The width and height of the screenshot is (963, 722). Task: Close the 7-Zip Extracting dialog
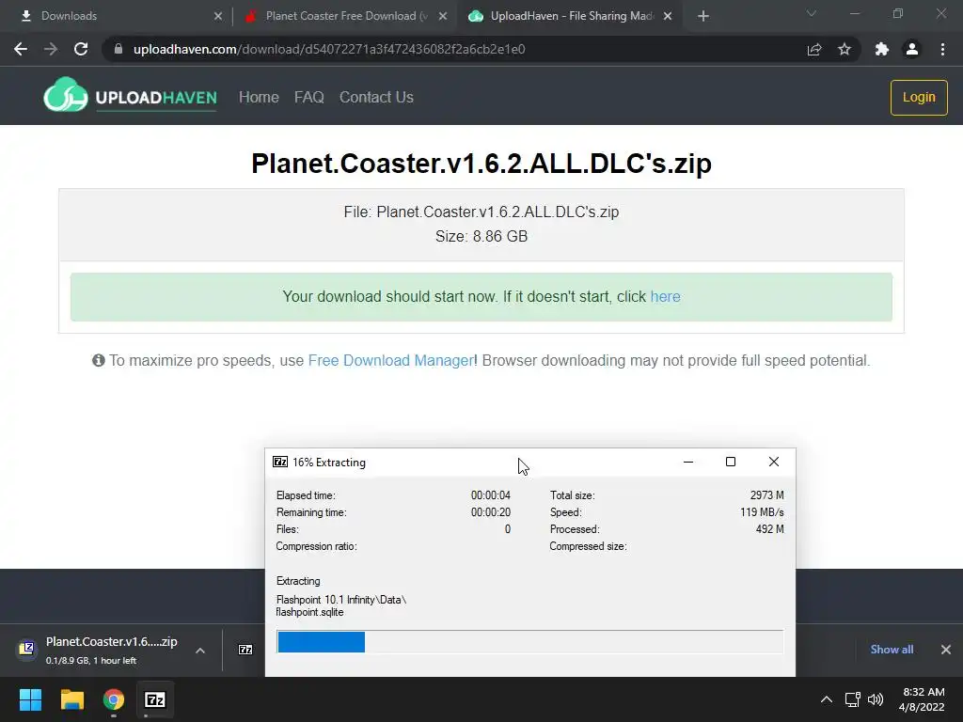pos(774,462)
